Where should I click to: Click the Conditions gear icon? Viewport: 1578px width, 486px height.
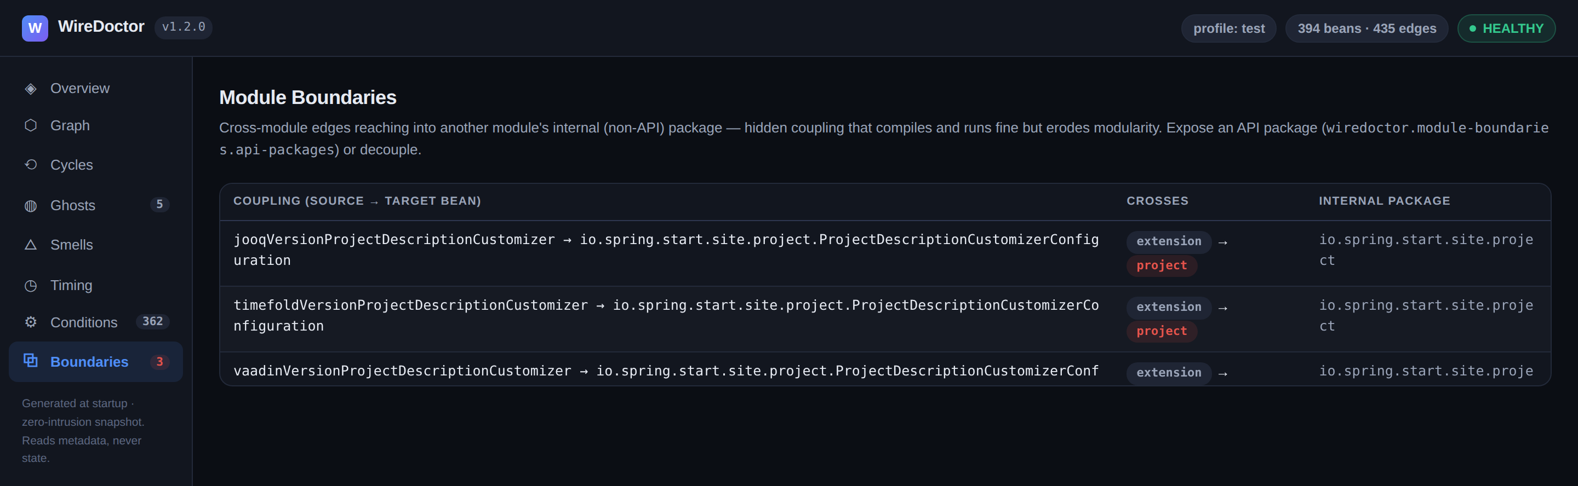click(31, 322)
